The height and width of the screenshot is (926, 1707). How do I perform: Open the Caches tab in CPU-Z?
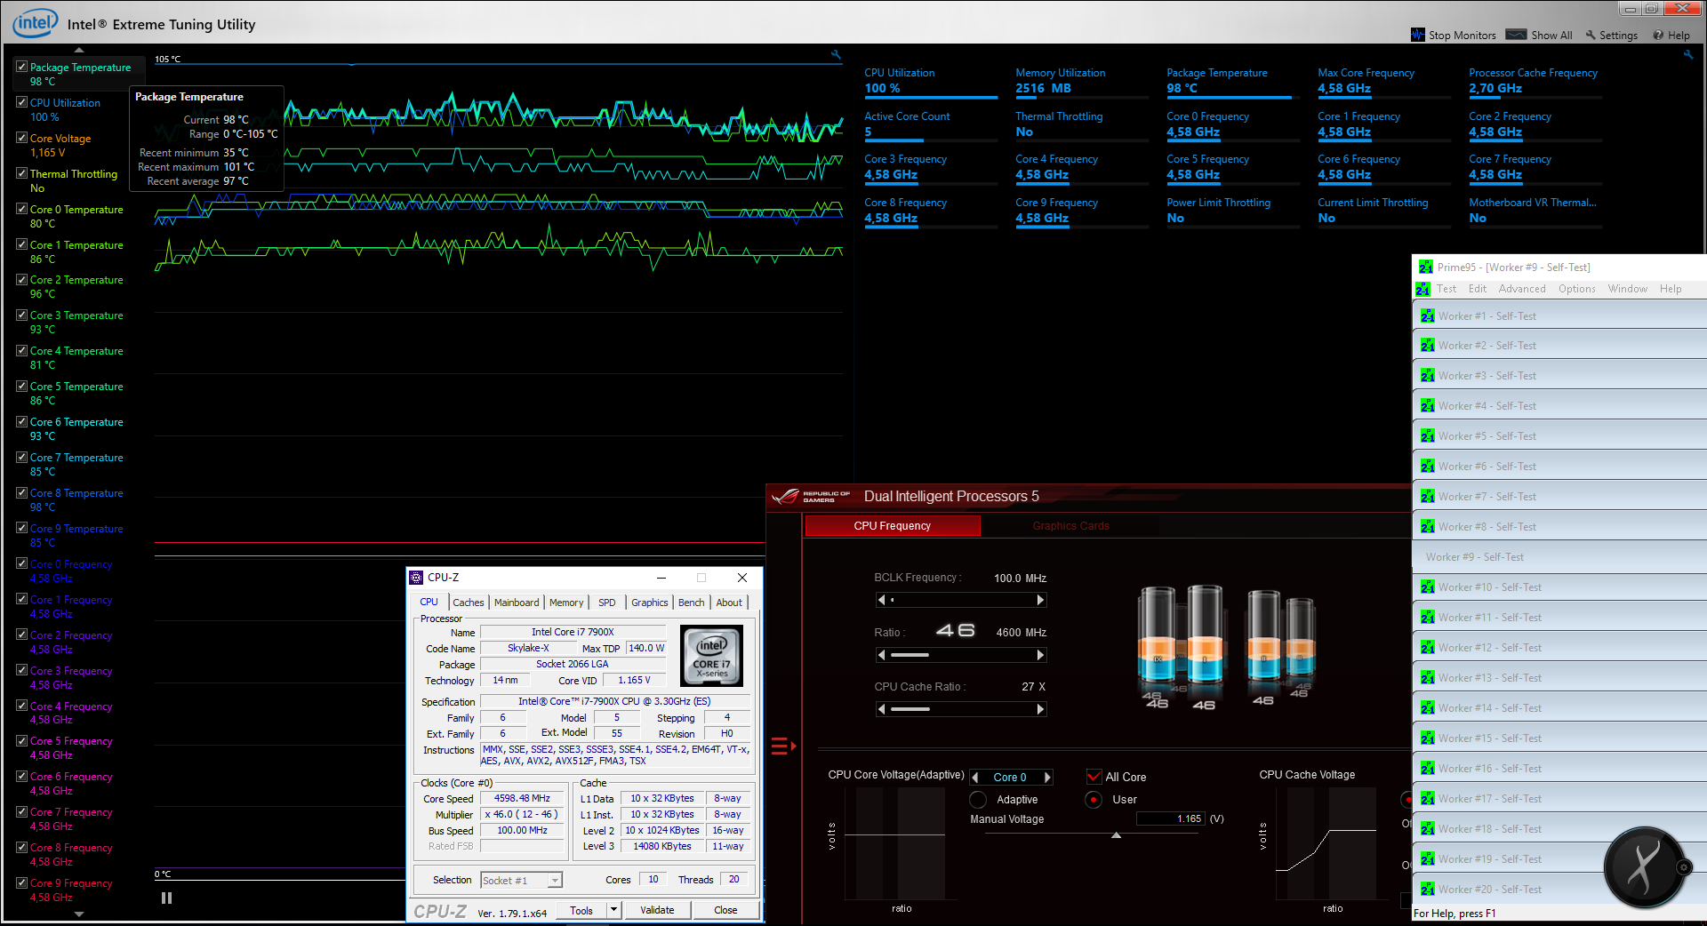click(469, 603)
